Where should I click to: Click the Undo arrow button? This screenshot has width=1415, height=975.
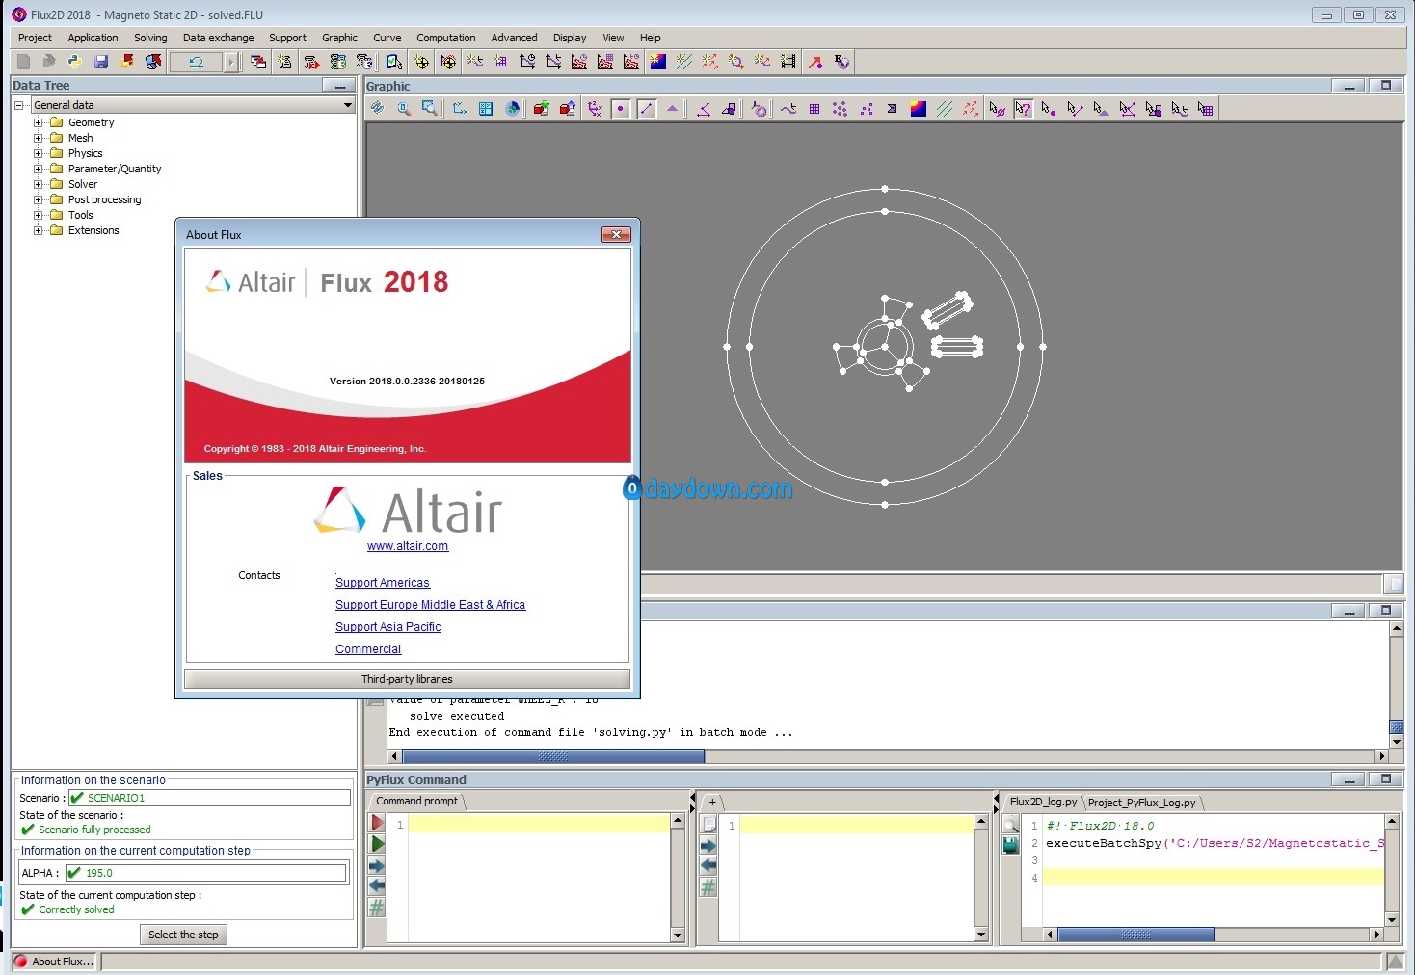(196, 62)
